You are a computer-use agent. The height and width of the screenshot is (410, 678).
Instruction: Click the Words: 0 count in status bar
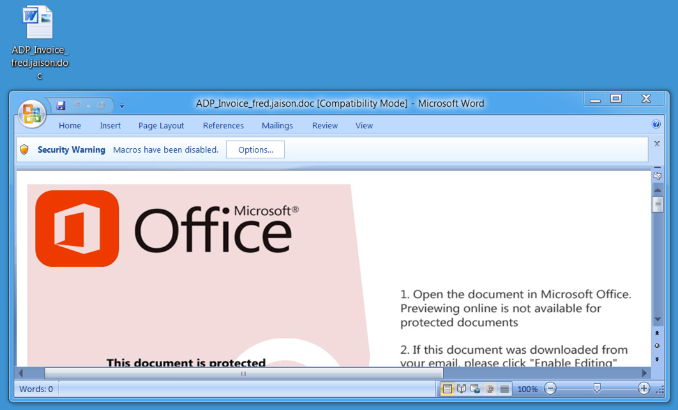pos(36,389)
